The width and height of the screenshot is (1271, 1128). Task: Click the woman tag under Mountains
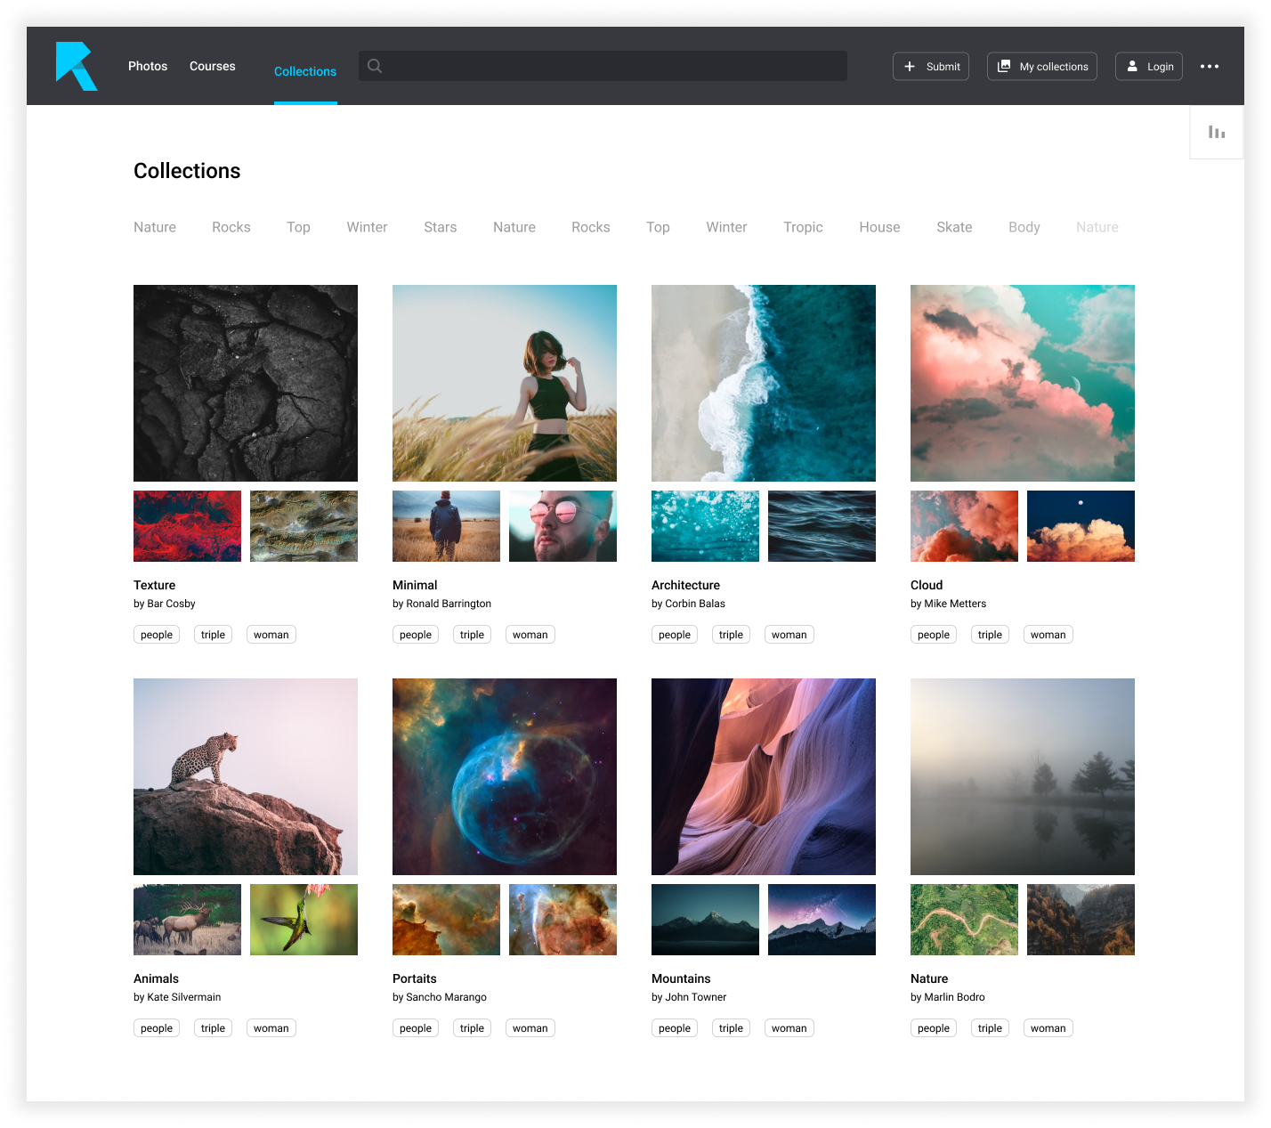(x=789, y=1028)
